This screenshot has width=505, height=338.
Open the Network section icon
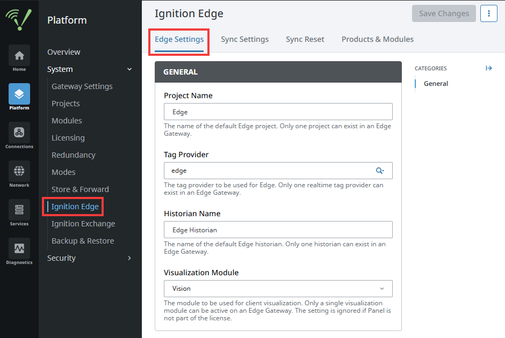(19, 171)
